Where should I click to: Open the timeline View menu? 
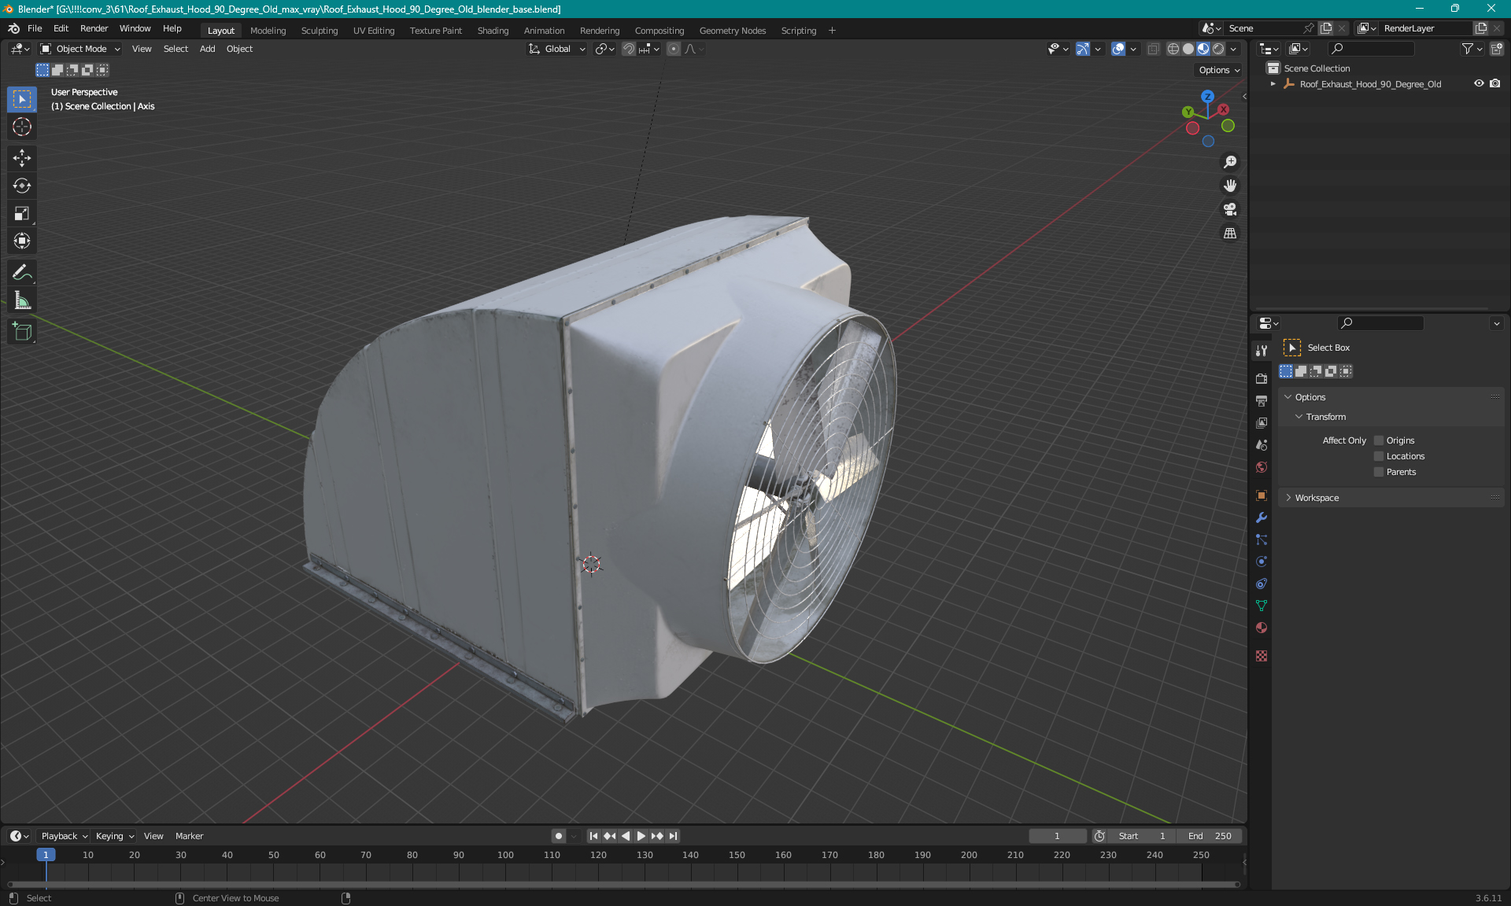point(153,836)
